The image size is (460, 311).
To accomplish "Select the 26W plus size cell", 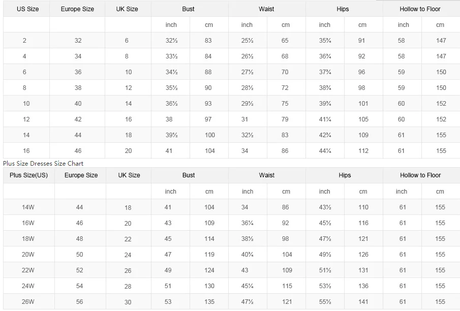I will pos(28,302).
